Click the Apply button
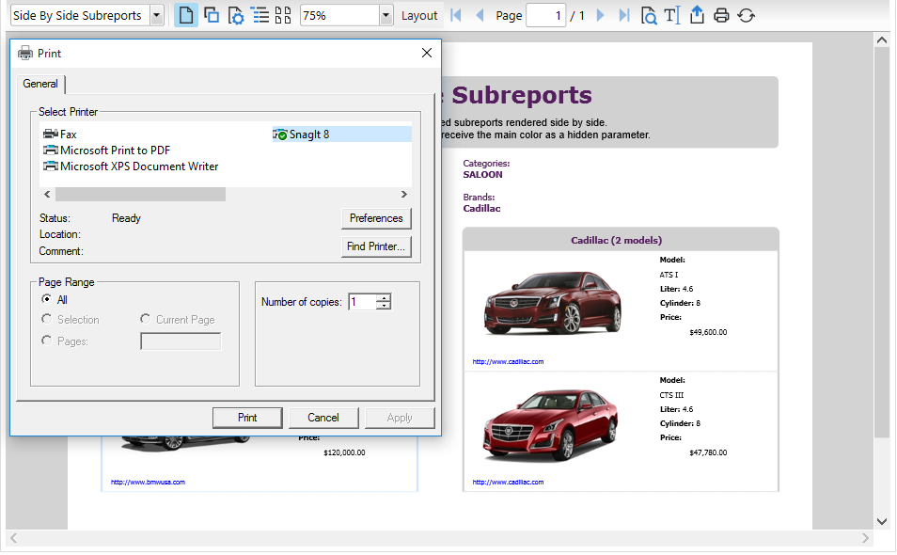This screenshot has width=897, height=555. tap(400, 418)
